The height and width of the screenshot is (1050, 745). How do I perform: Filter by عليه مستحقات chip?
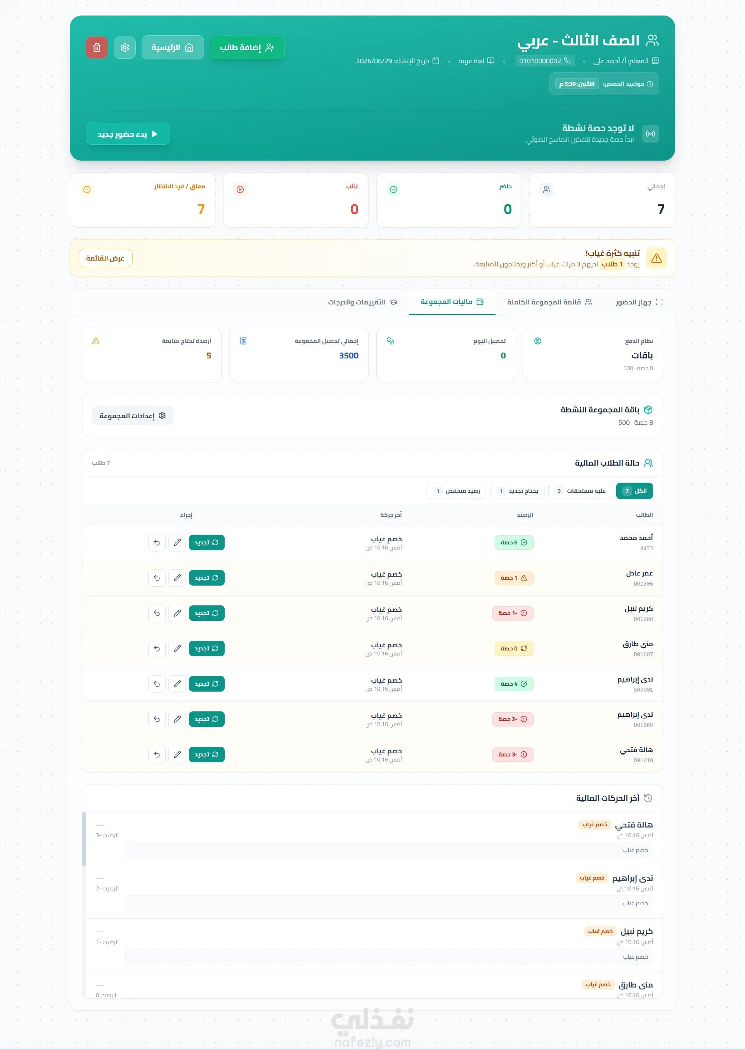pyautogui.click(x=580, y=491)
